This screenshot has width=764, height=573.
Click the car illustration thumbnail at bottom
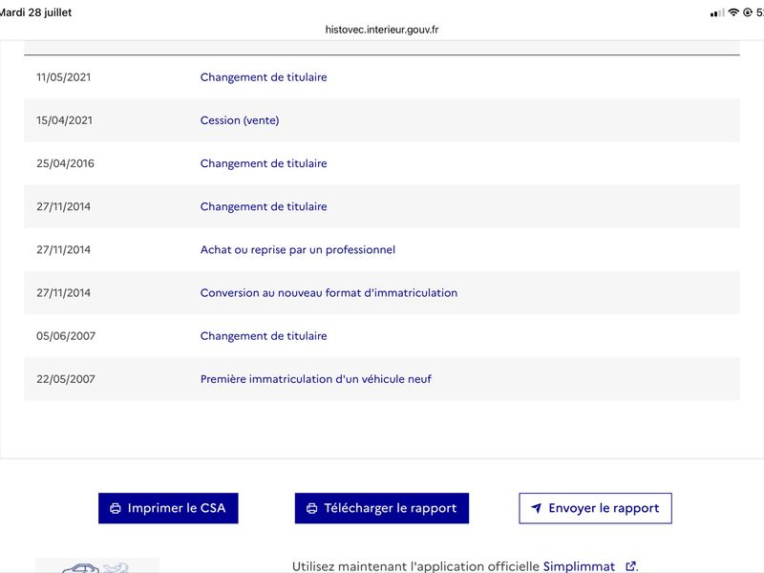[97, 565]
